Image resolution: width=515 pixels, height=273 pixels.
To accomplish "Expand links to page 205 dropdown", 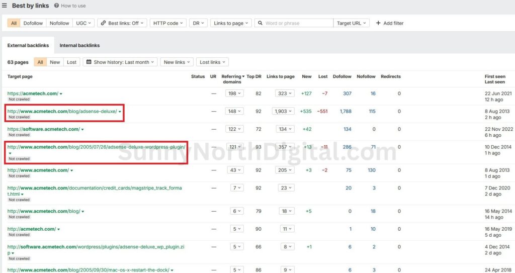I will tap(285, 170).
